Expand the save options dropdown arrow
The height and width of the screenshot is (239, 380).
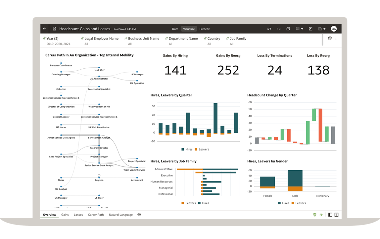(x=324, y=29)
